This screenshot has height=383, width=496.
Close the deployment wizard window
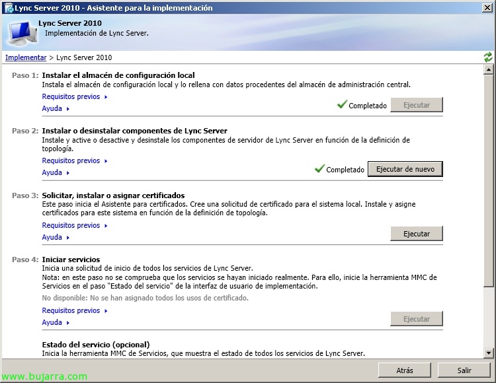(487, 7)
